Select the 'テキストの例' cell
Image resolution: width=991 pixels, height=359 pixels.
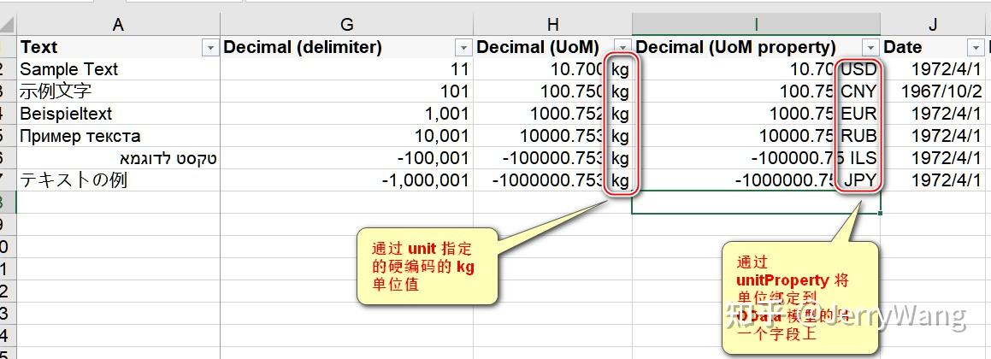pyautogui.click(x=118, y=180)
